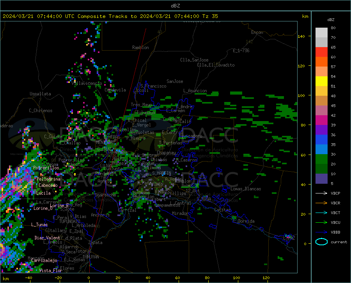Pick the light gray 70 dBZ swatch
Viewport: 351px width, 283px height.
point(321,33)
